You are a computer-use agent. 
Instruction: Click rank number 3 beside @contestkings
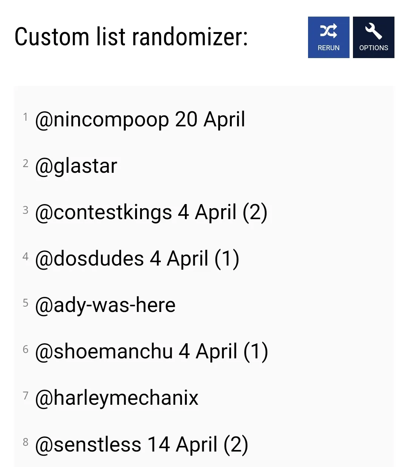tap(25, 210)
